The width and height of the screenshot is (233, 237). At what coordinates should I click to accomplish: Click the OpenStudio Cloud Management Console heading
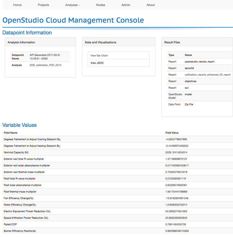tap(73, 20)
